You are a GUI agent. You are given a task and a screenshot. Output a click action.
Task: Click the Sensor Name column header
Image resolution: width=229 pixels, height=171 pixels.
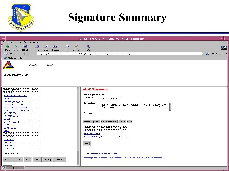(x=90, y=128)
